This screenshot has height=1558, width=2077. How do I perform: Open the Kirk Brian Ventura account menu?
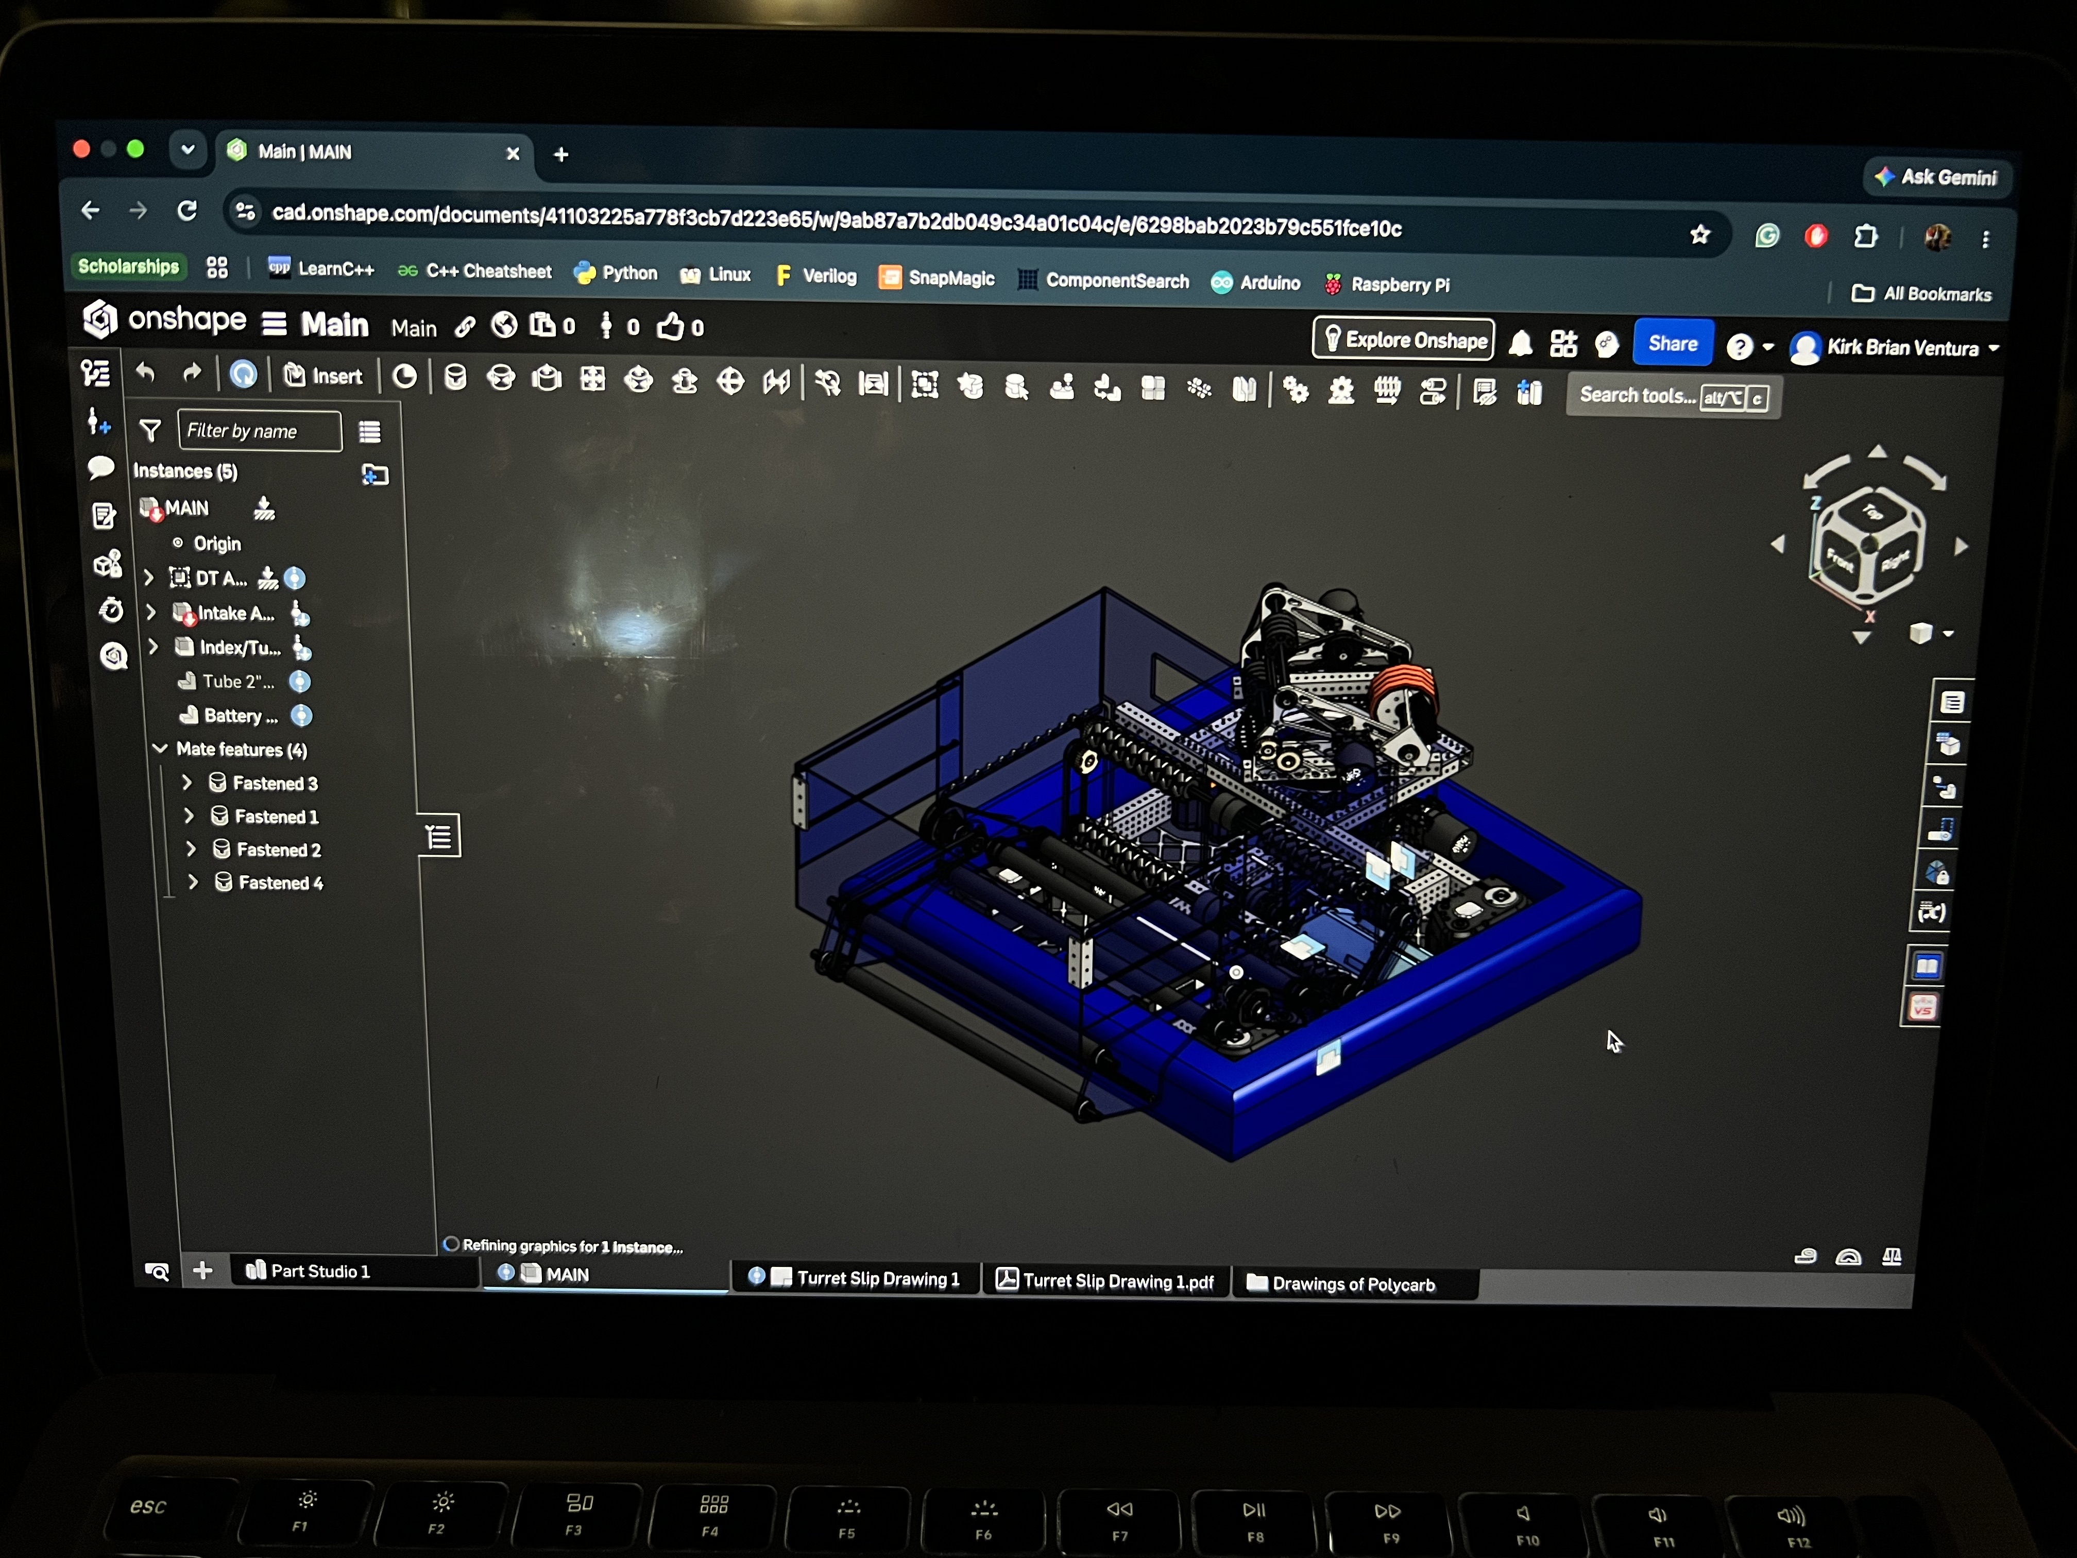(1896, 348)
